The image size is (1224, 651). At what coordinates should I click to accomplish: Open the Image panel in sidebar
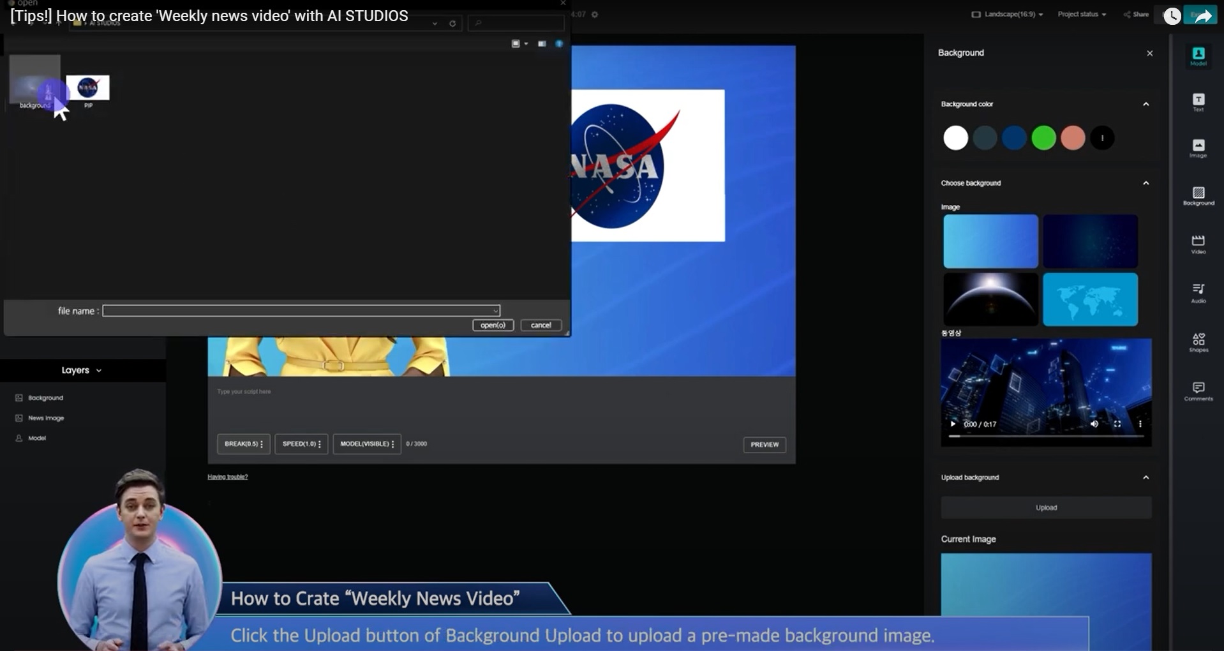pos(1198,148)
